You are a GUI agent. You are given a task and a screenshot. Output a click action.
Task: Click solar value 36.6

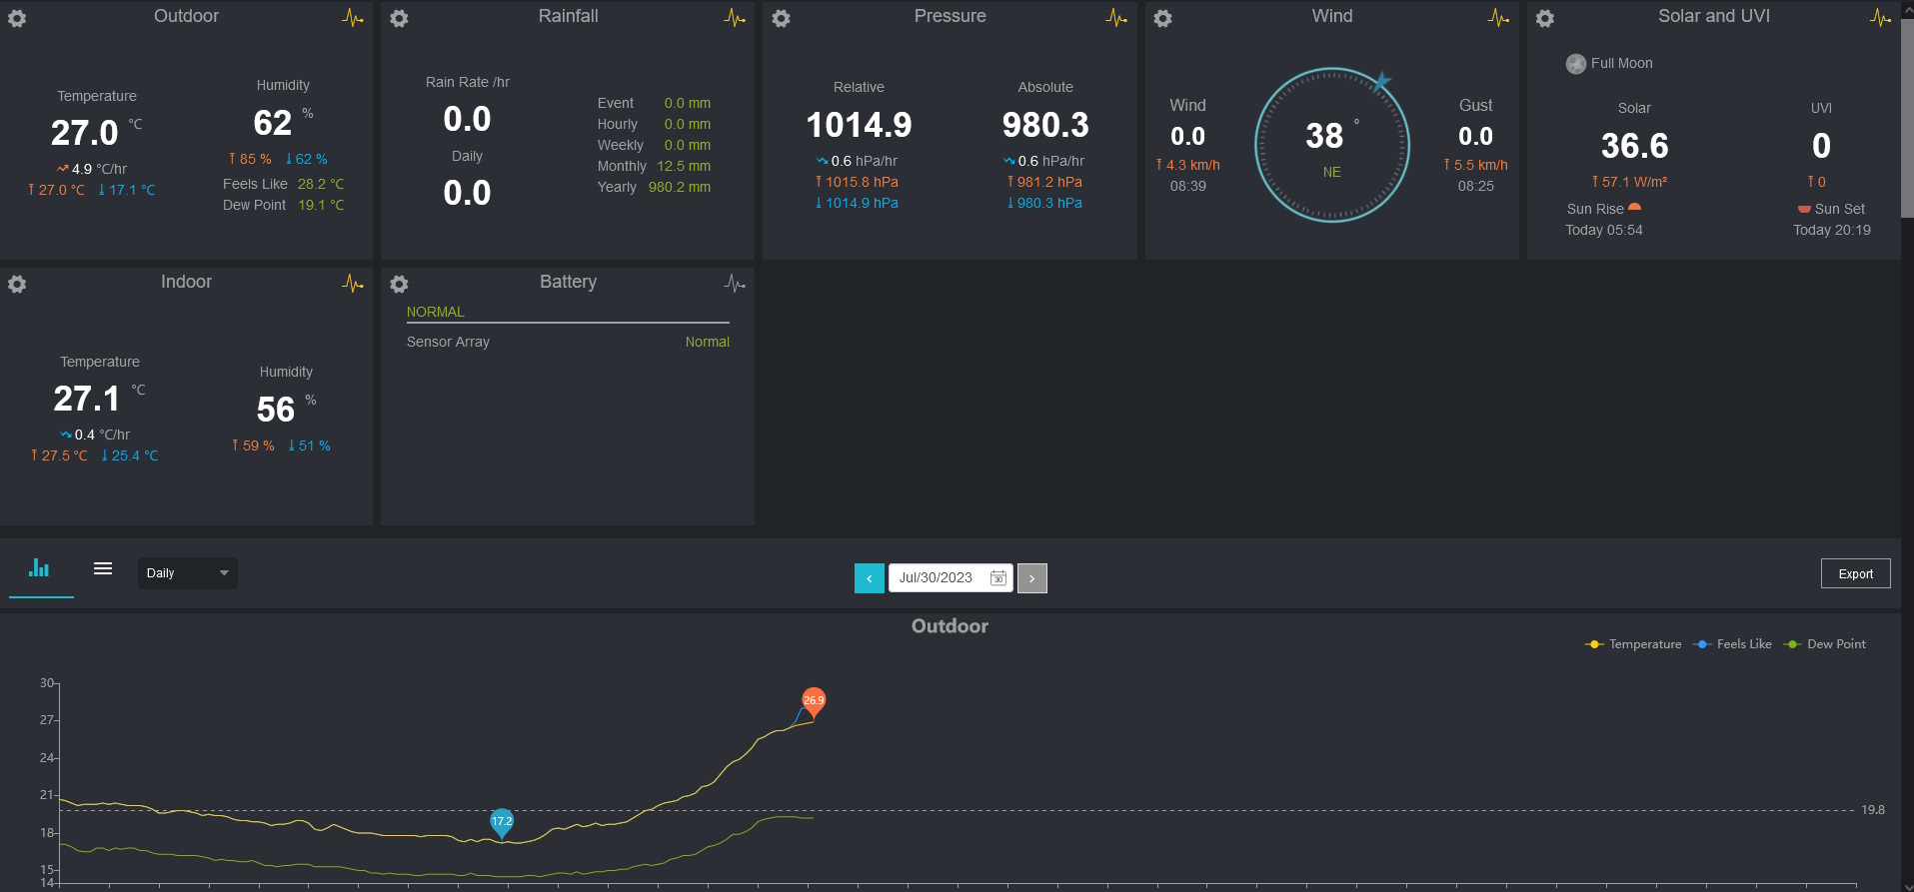(x=1634, y=146)
